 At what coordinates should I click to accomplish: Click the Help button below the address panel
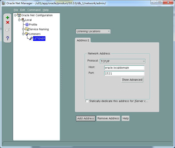126,118
